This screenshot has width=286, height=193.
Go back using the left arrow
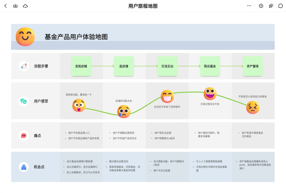coord(6,6)
